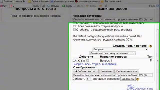Preview Вопрос 1 with the magnifier icon
This screenshot has width=160, height=90.
tap(76, 61)
